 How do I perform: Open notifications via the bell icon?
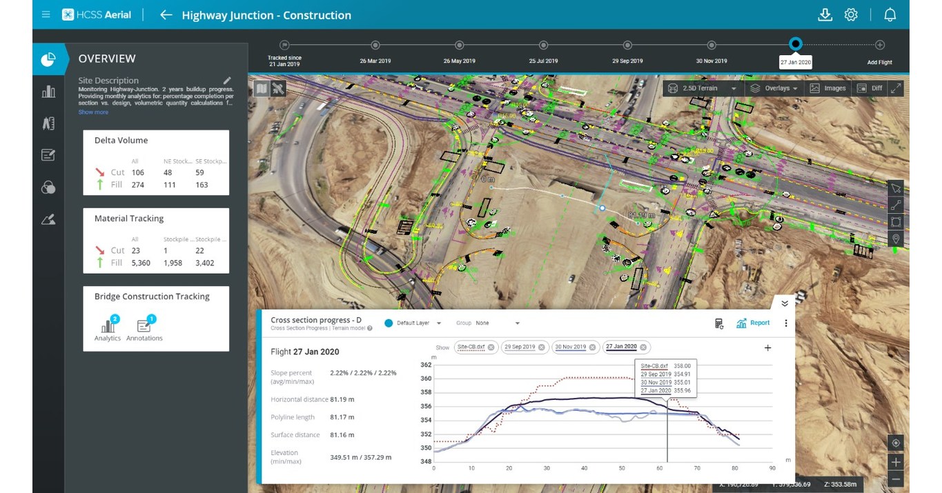pos(890,14)
